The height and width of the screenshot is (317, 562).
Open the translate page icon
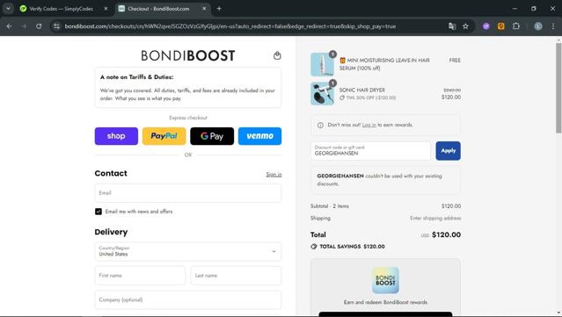[x=452, y=26]
